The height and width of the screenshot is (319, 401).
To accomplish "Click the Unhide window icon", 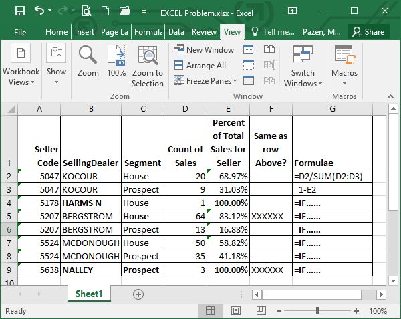I will click(x=249, y=80).
